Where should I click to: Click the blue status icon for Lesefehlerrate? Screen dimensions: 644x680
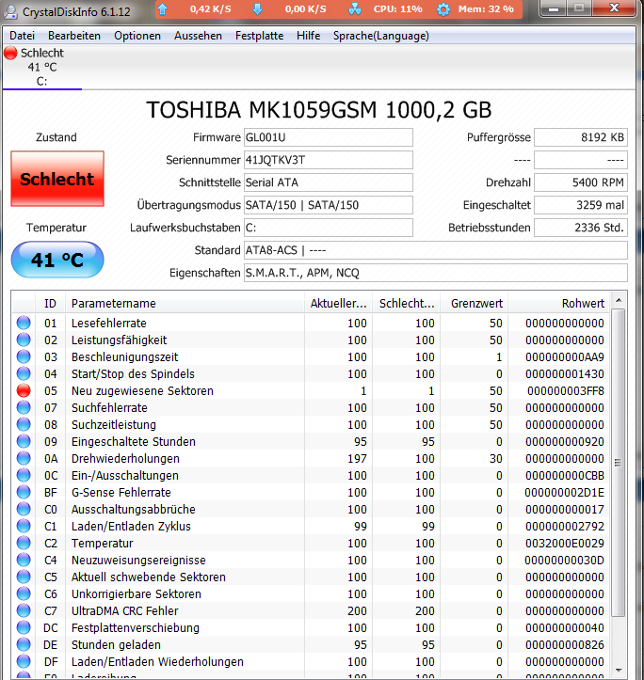24,324
